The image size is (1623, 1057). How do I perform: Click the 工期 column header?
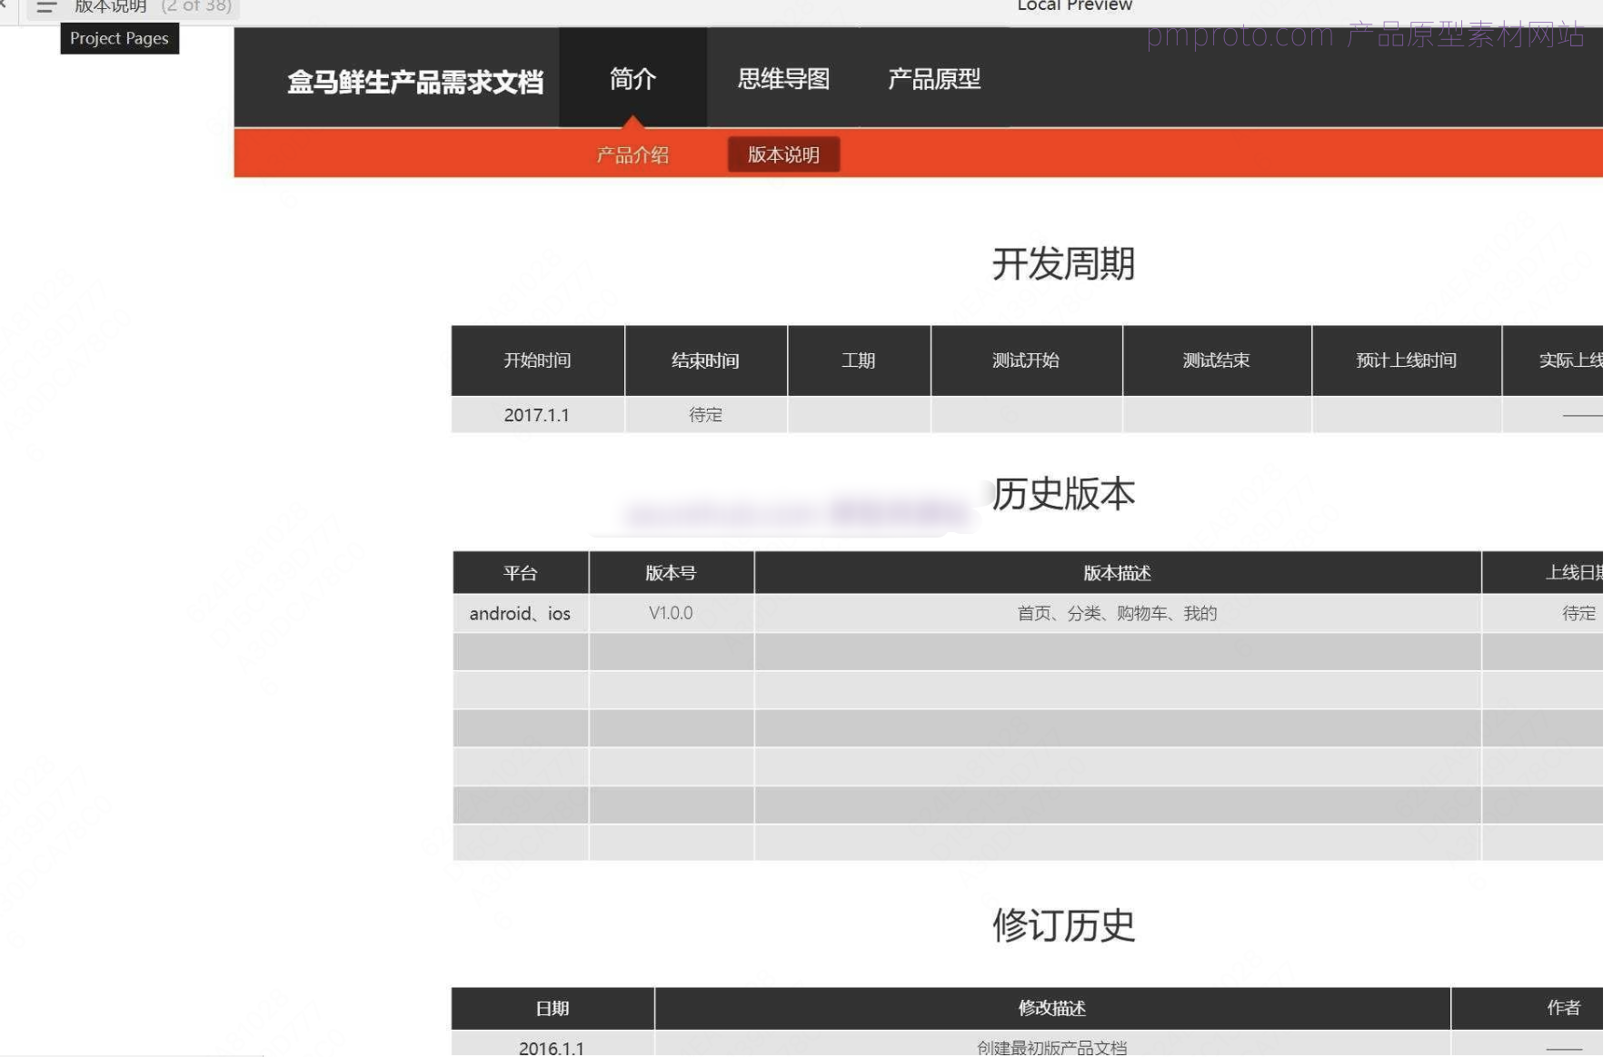(859, 361)
